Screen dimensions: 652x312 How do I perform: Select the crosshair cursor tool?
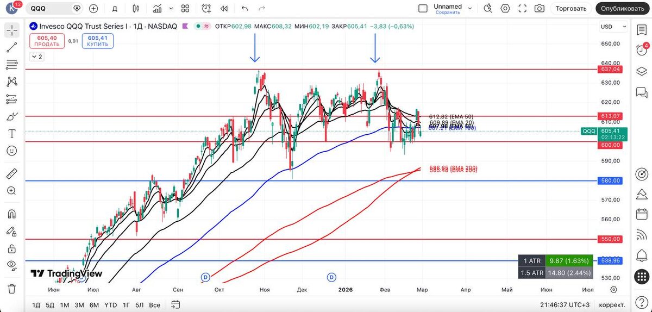click(x=12, y=30)
